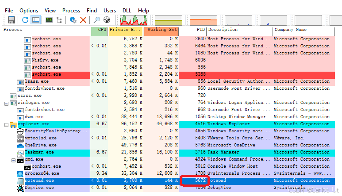Viewport: 342px width, 196px height.
Task: Click the vmtoolsd.exe VMware icon
Action: (x=20, y=138)
